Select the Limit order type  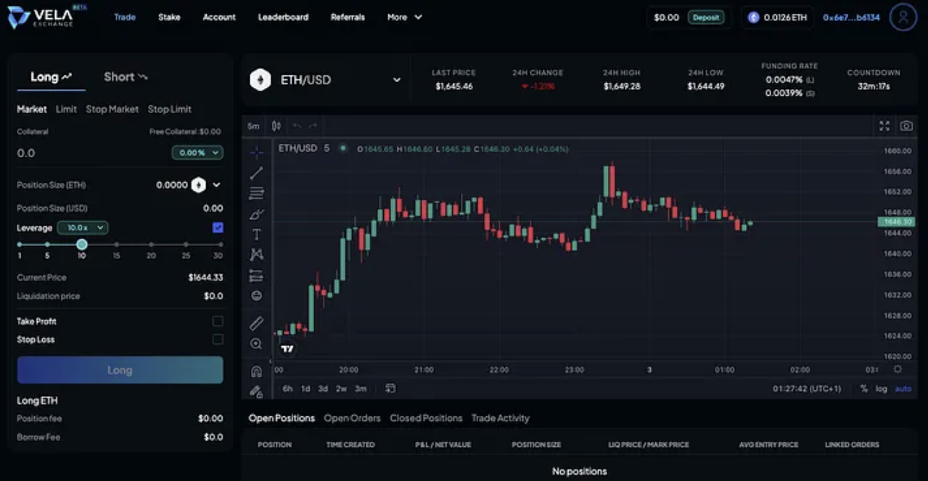click(x=66, y=110)
